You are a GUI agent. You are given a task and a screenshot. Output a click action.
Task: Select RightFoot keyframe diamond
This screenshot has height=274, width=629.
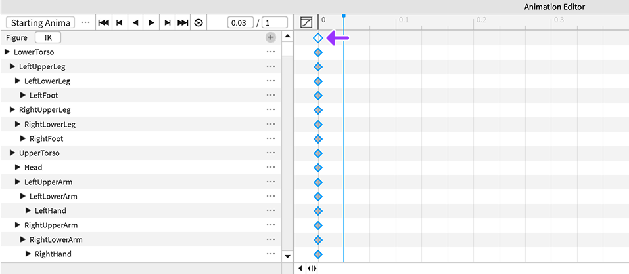(318, 139)
